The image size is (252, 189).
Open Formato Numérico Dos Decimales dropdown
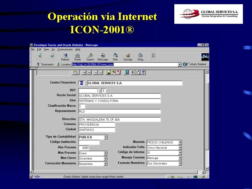(x=180, y=163)
